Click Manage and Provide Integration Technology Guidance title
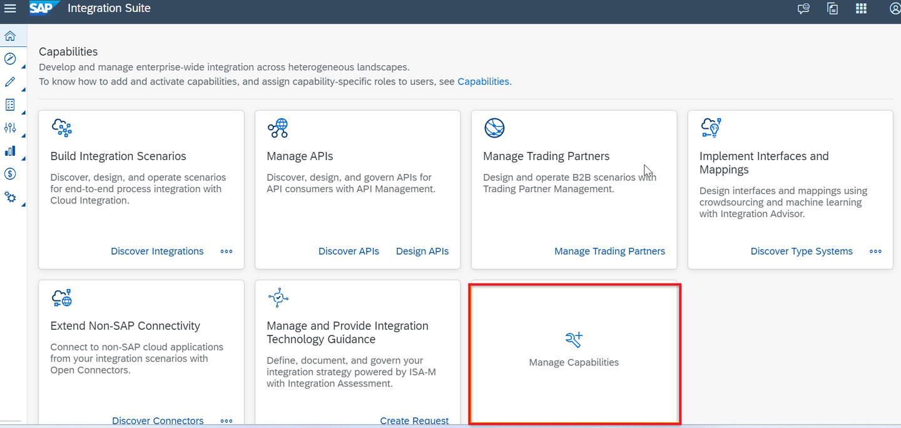This screenshot has height=428, width=901. click(347, 332)
